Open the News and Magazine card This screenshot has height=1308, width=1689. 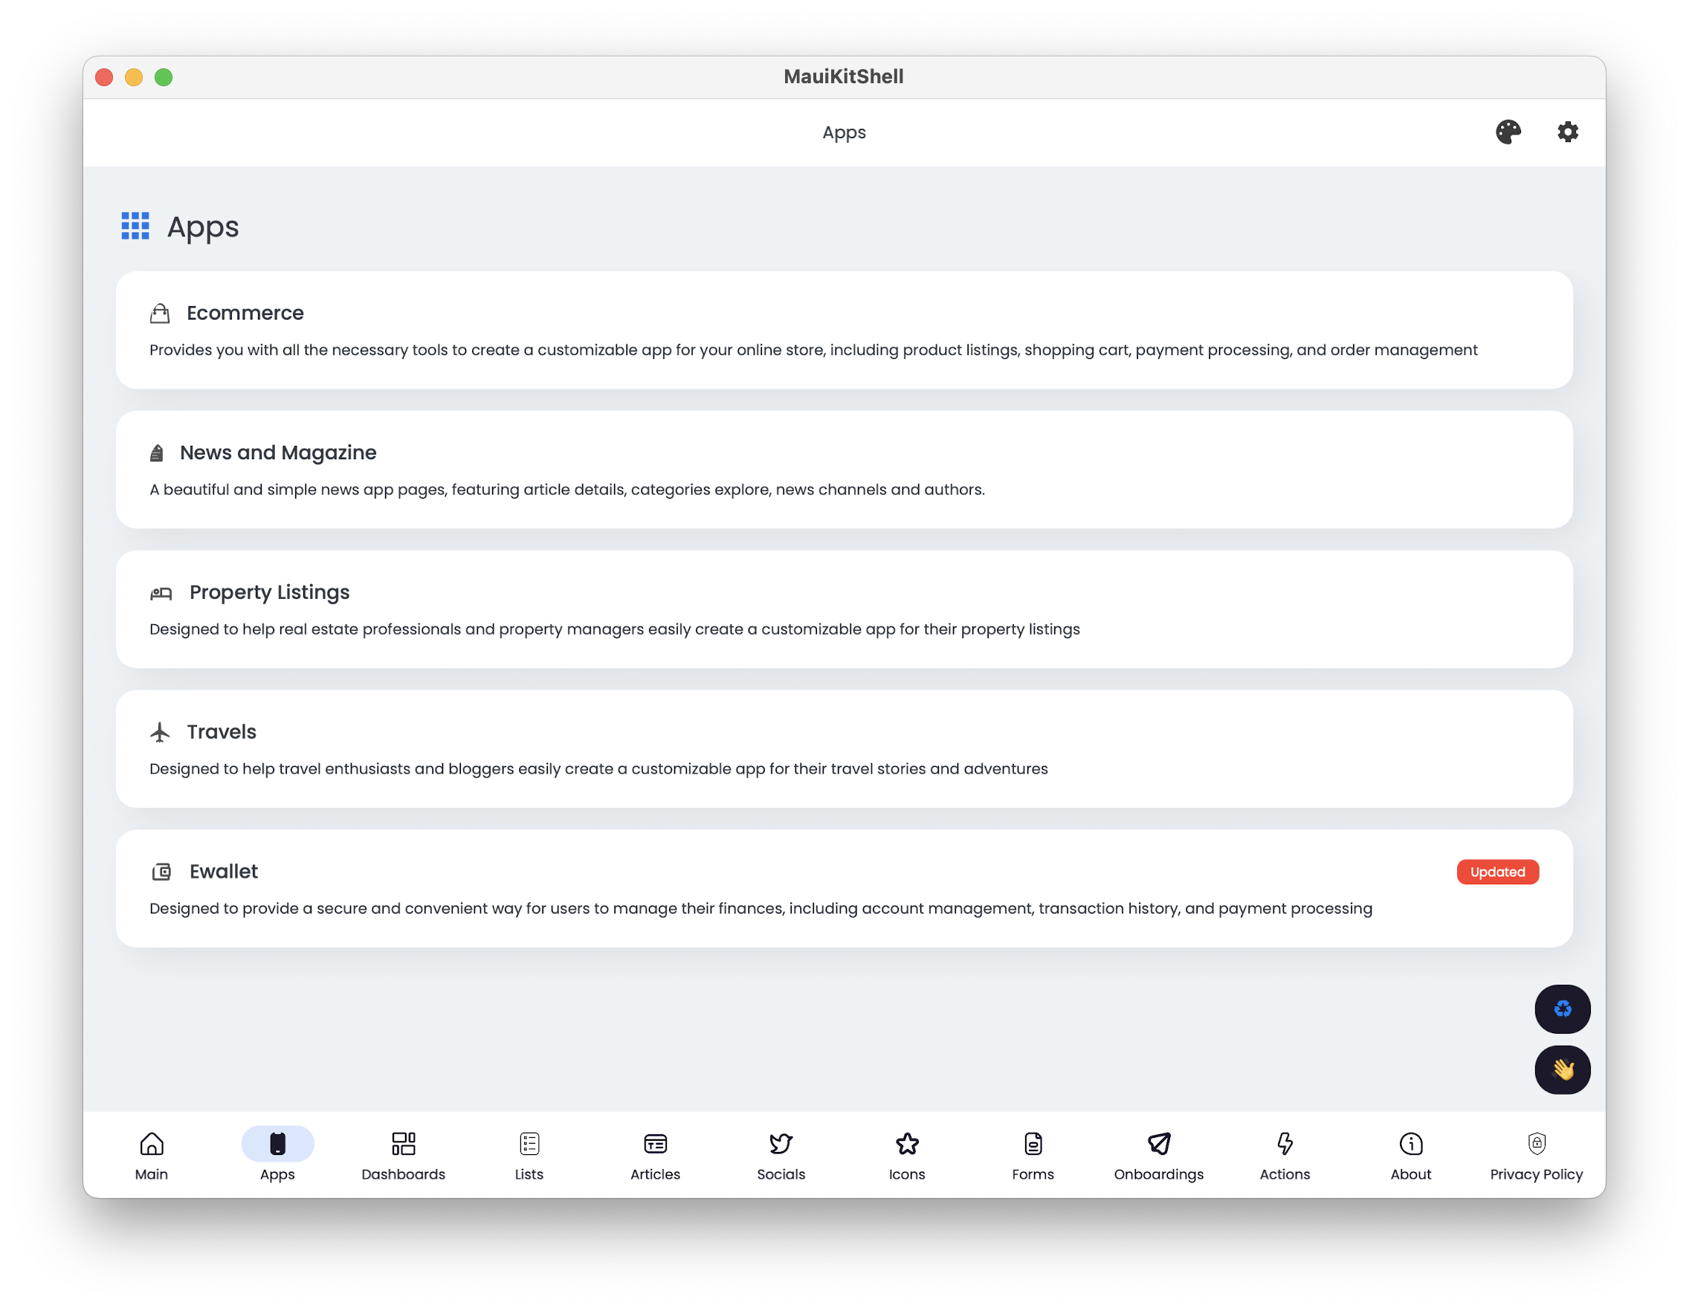point(844,470)
